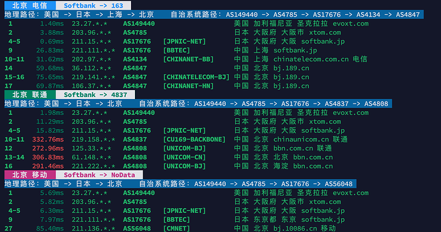Screen dimensions: 441x232
Task: Click the red 306.83ms latency value
Action: [48, 157]
